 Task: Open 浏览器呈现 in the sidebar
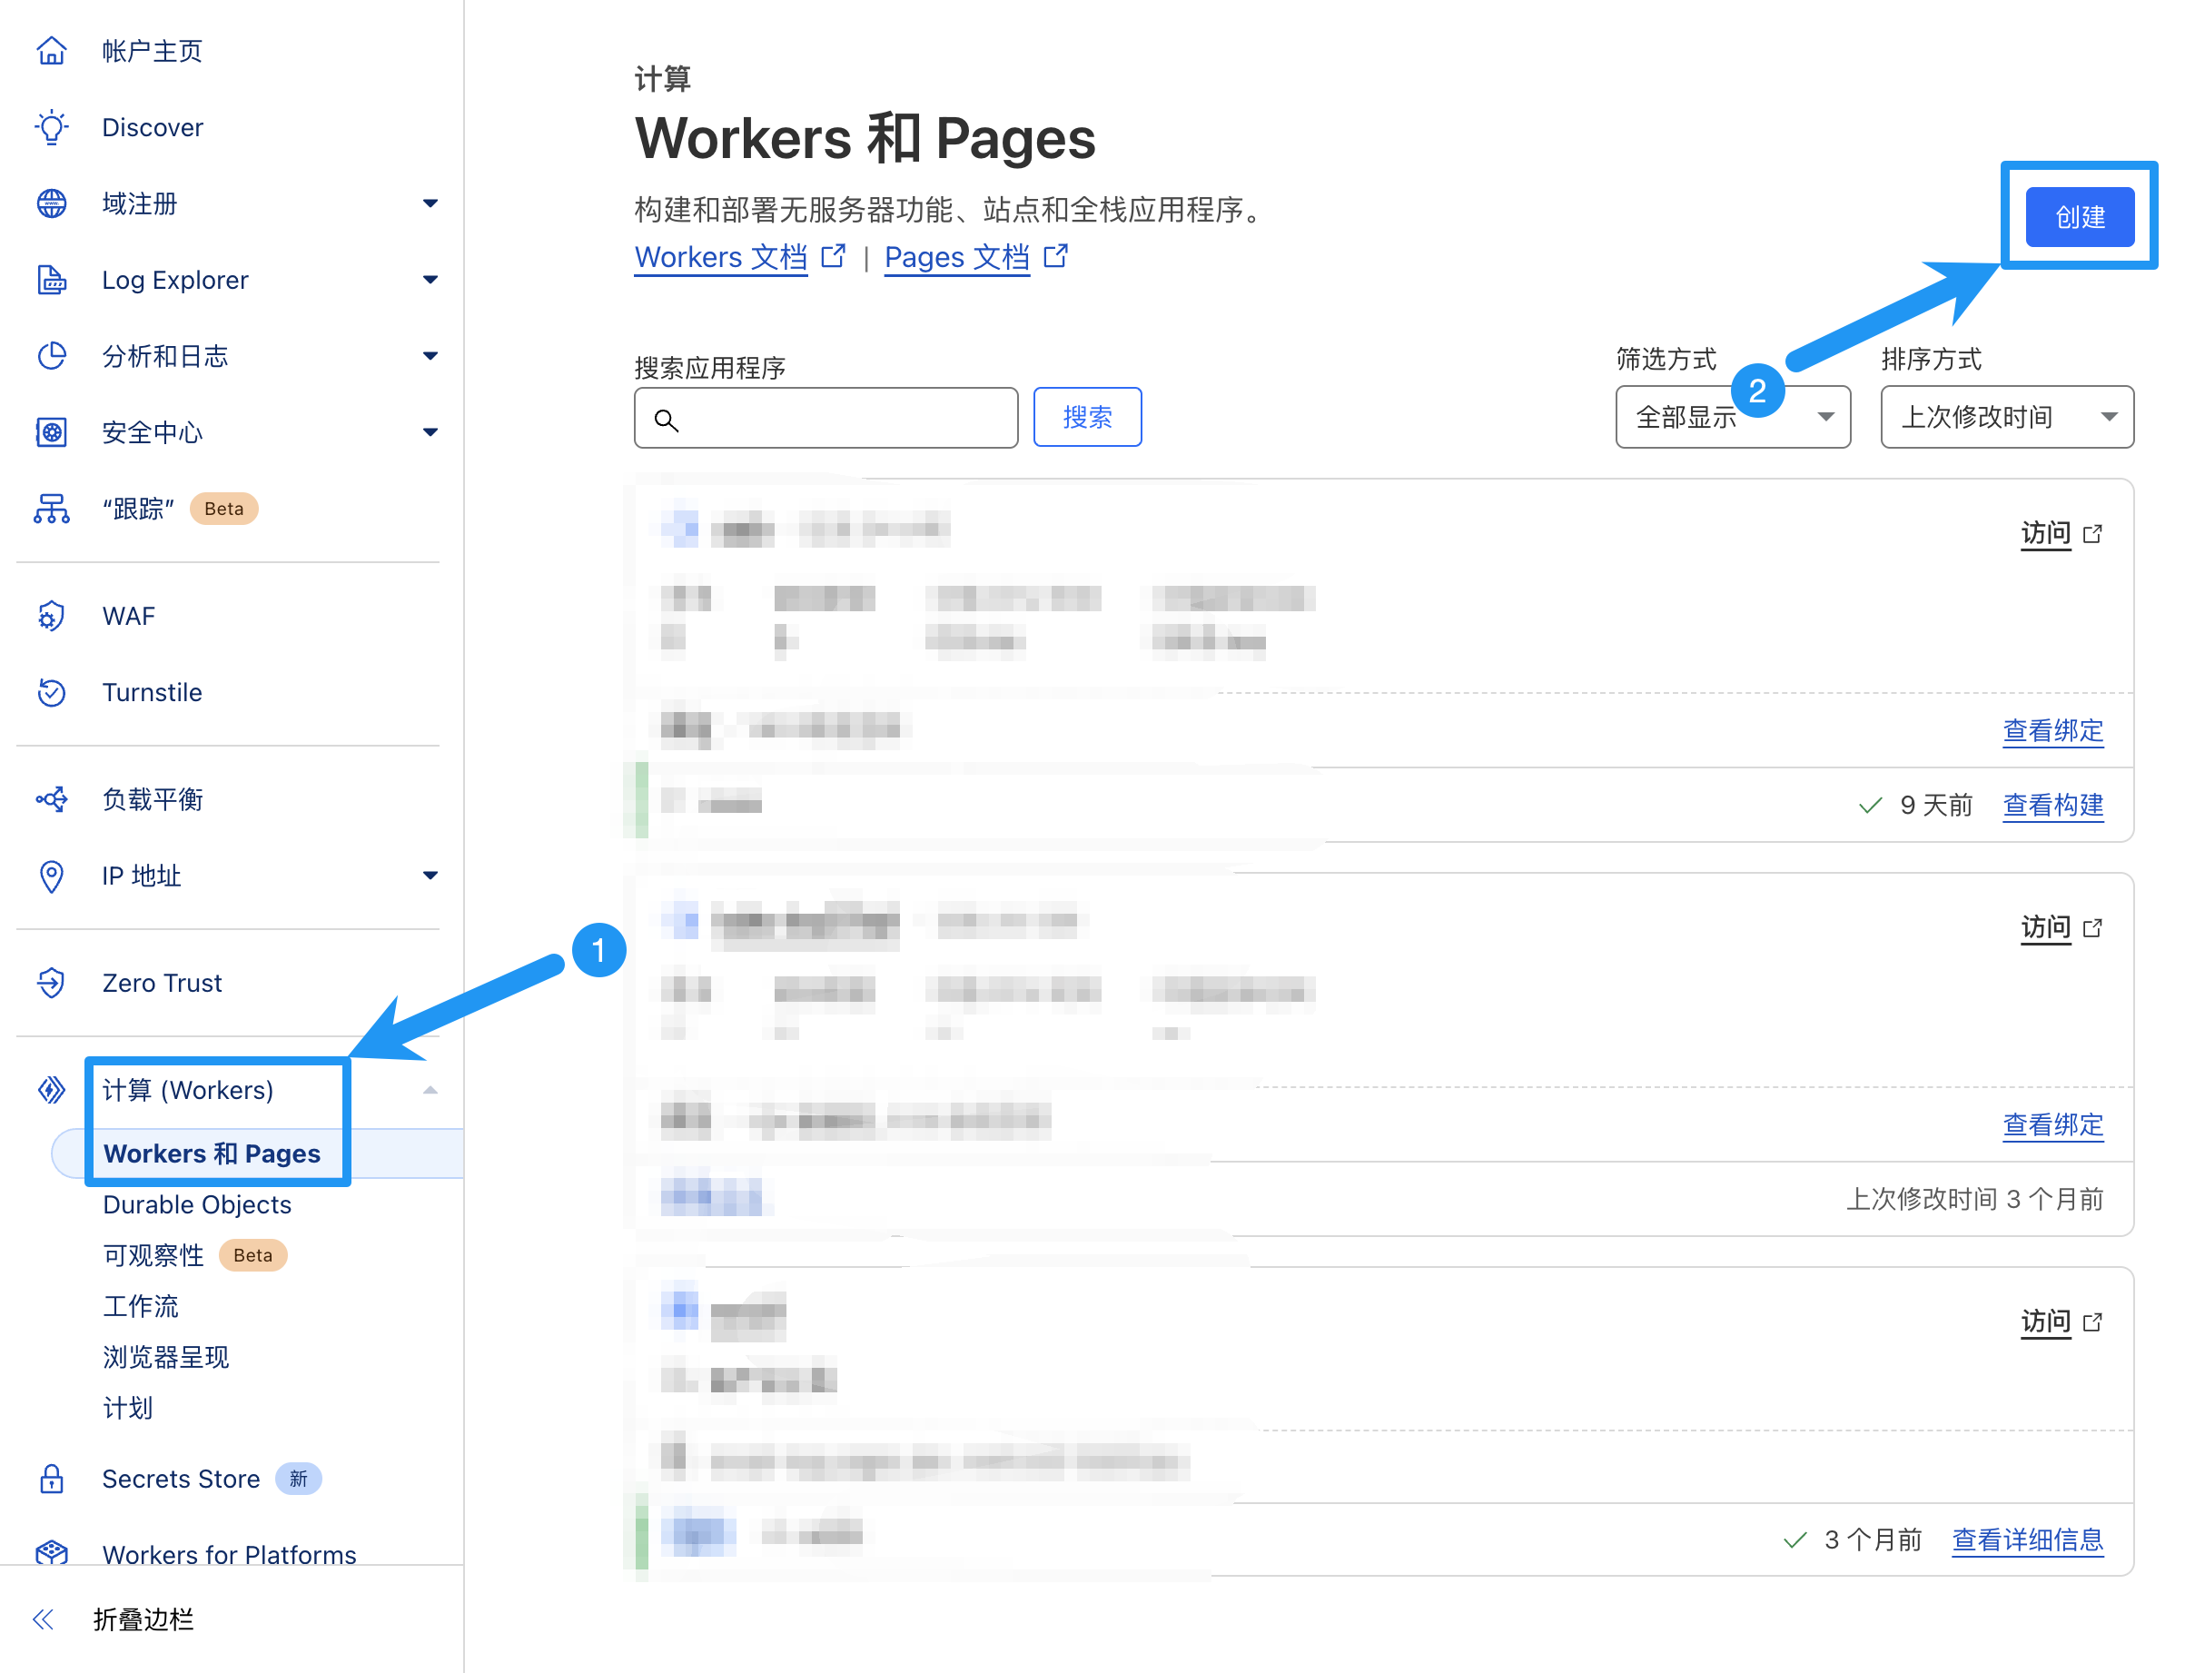[x=166, y=1356]
